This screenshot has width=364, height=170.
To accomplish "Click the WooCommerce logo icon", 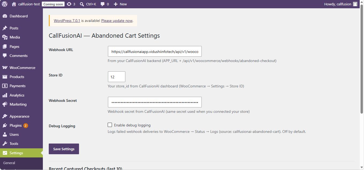I will (5, 68).
